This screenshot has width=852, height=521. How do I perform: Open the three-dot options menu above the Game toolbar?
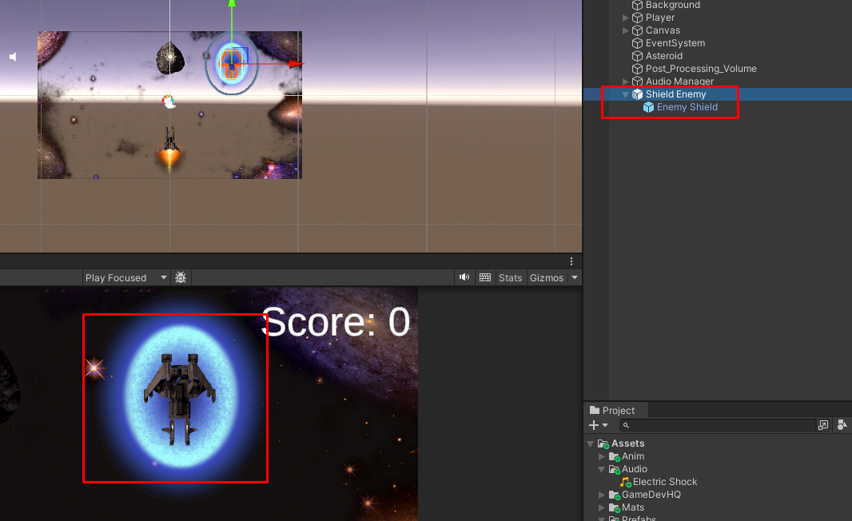(x=571, y=261)
